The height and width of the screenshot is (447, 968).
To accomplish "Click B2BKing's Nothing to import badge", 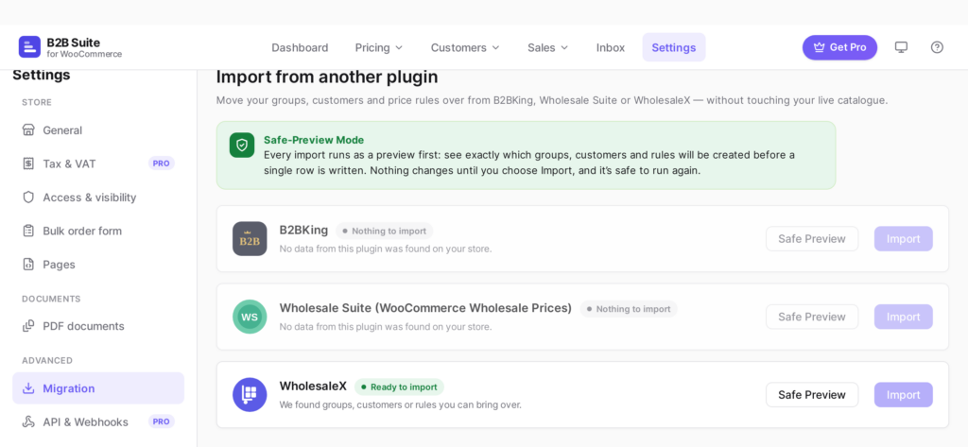I will (x=384, y=231).
